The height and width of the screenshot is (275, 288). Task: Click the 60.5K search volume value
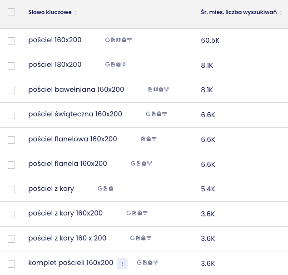coord(210,40)
